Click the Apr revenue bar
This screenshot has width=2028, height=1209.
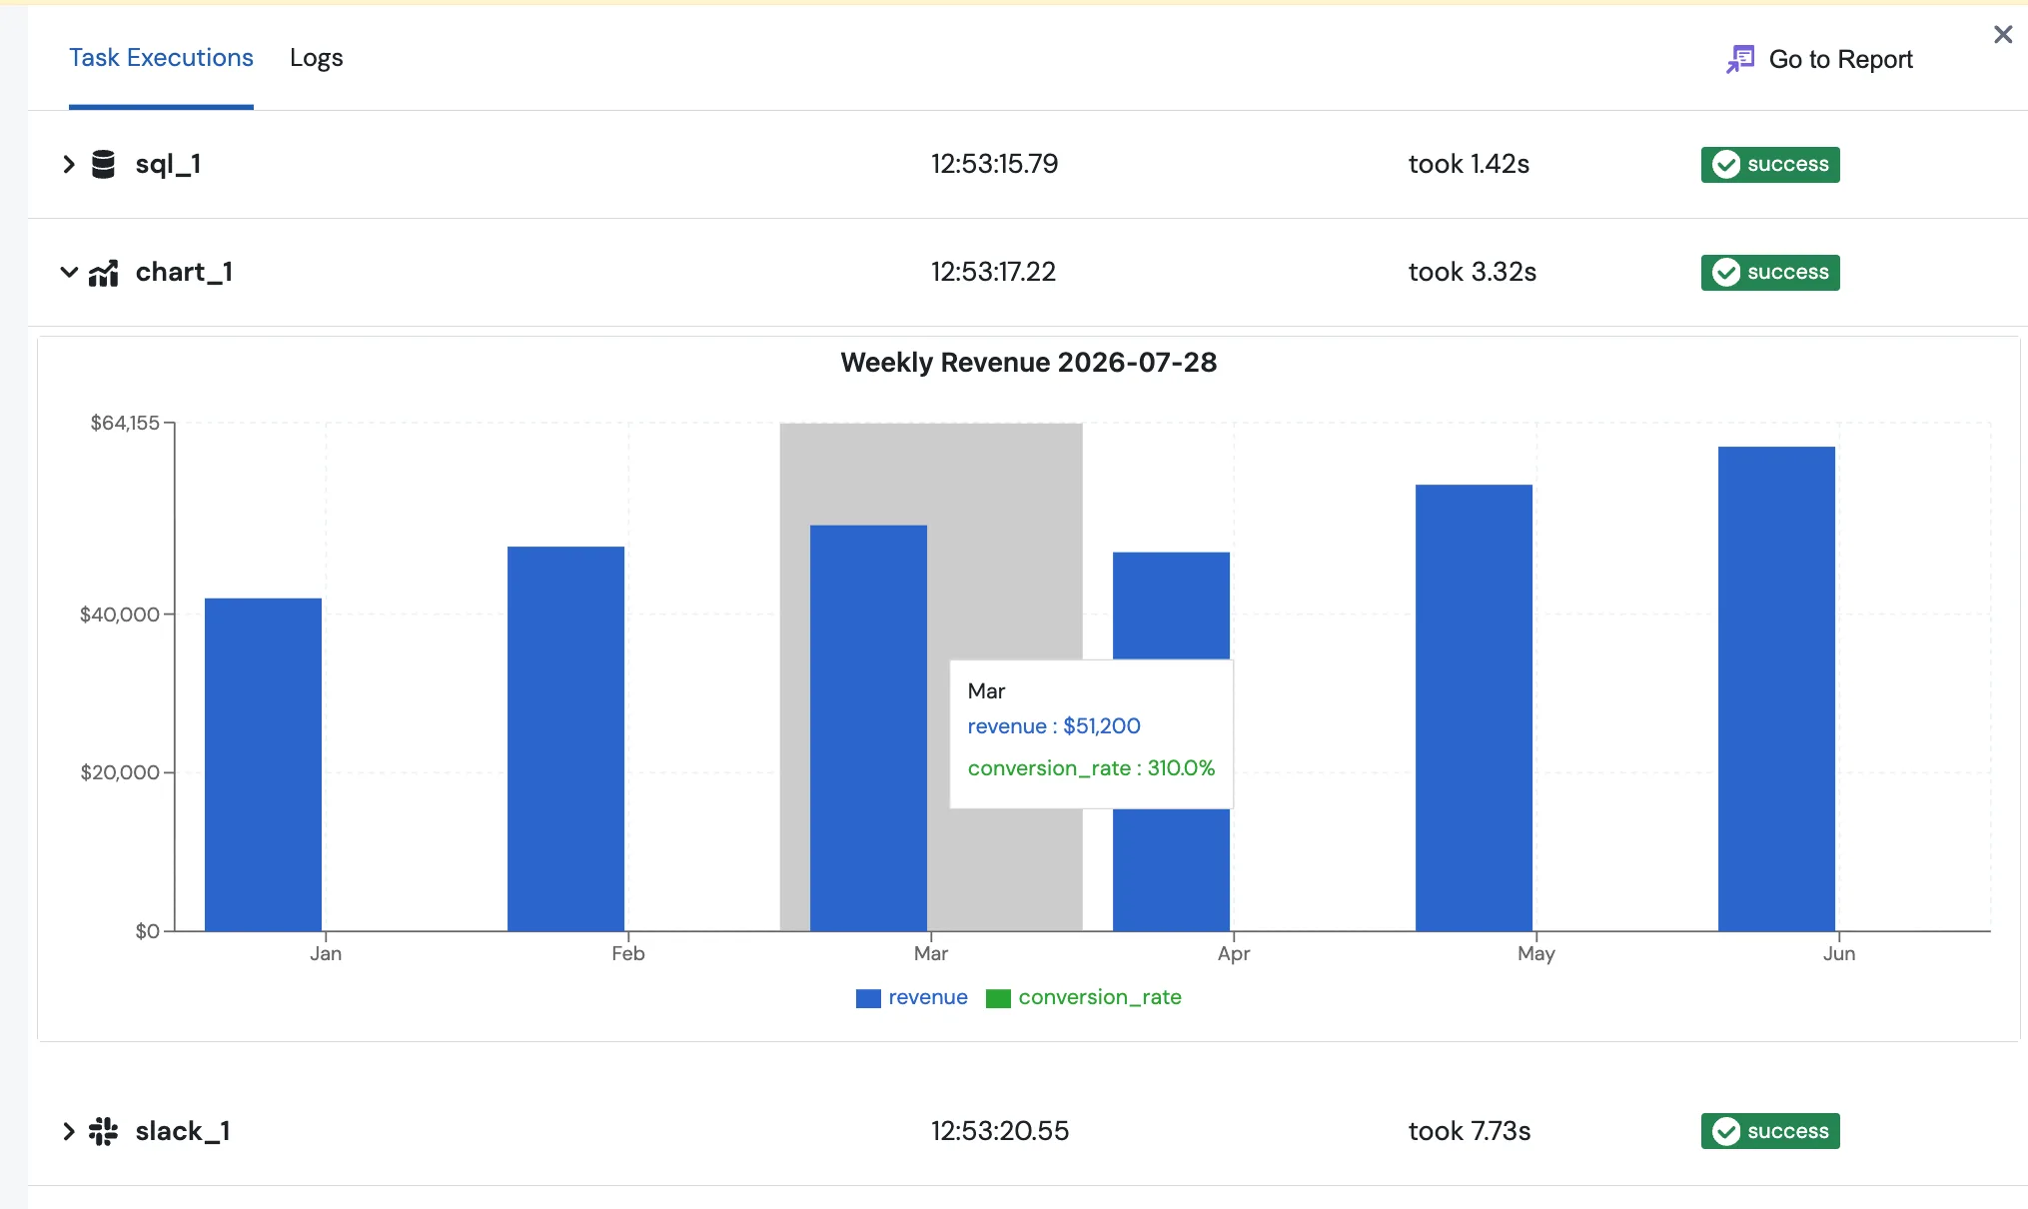point(1171,605)
